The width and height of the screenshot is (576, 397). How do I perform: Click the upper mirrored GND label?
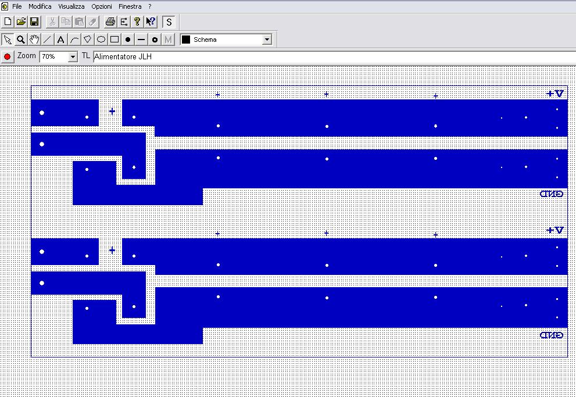point(552,194)
